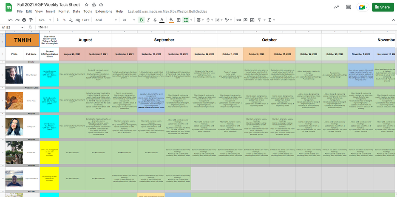The image size is (397, 197).
Task: Select the paint format tool
Action: click(31, 20)
